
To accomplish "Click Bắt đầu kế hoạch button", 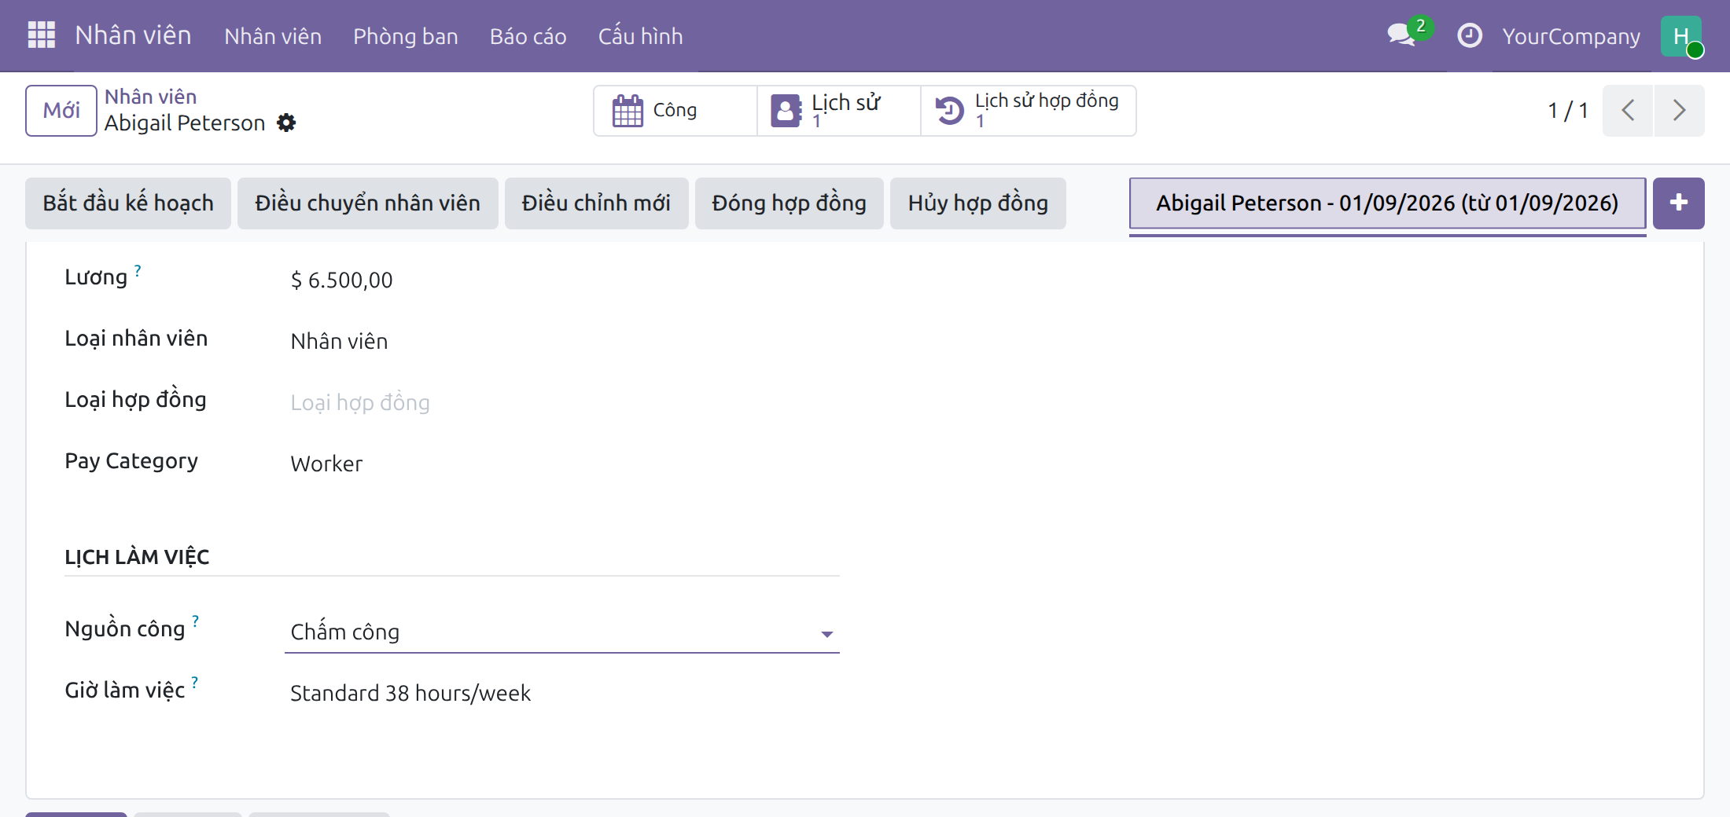I will pyautogui.click(x=128, y=203).
